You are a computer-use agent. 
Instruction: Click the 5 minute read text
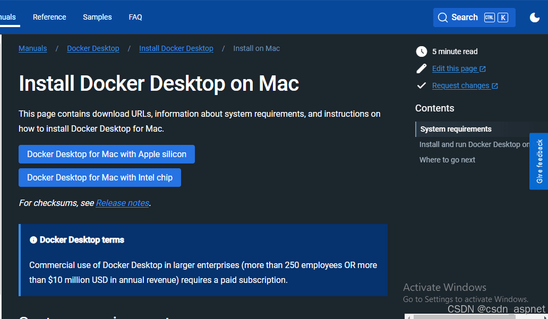click(455, 51)
